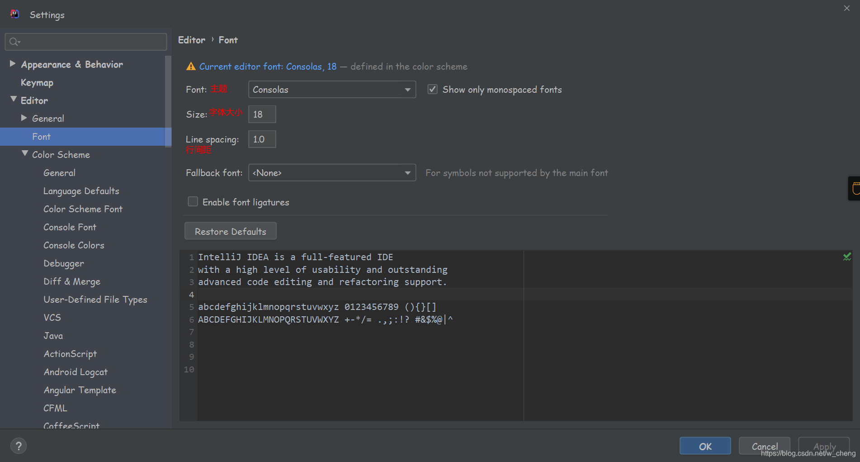
Task: Click the Restore Defaults button
Action: (231, 231)
